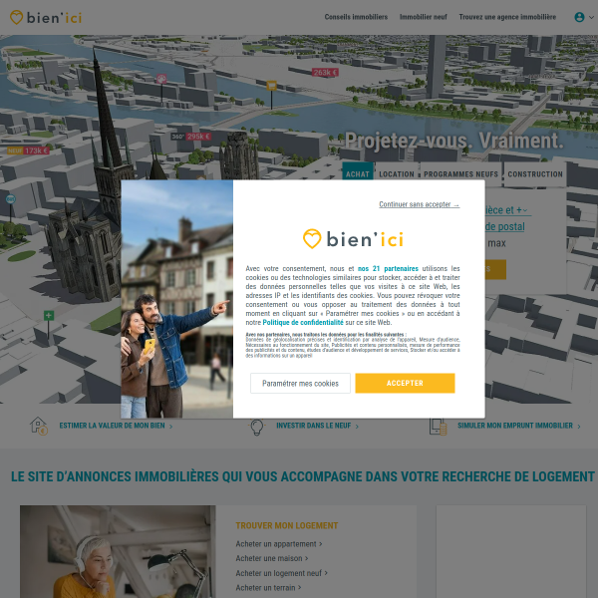Click the woman with headphones photo
The width and height of the screenshot is (598, 598).
coord(118,551)
